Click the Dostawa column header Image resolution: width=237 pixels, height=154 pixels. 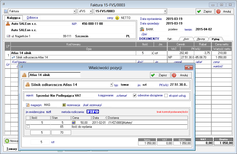[x=147, y=118]
